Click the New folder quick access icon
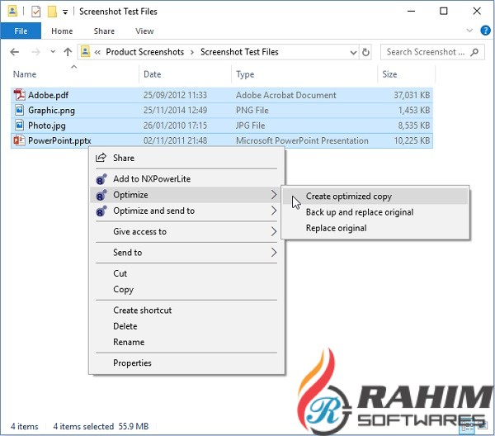Viewport: 495px width, 436px height. 52,12
